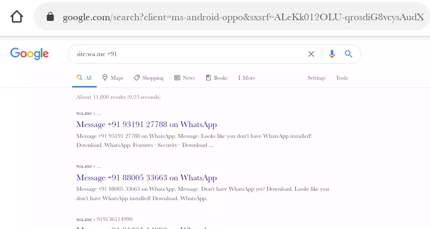Click the wa.me breadcrumb above the 88005 33663 result
Screen dimensions: 430x229
pos(88,166)
